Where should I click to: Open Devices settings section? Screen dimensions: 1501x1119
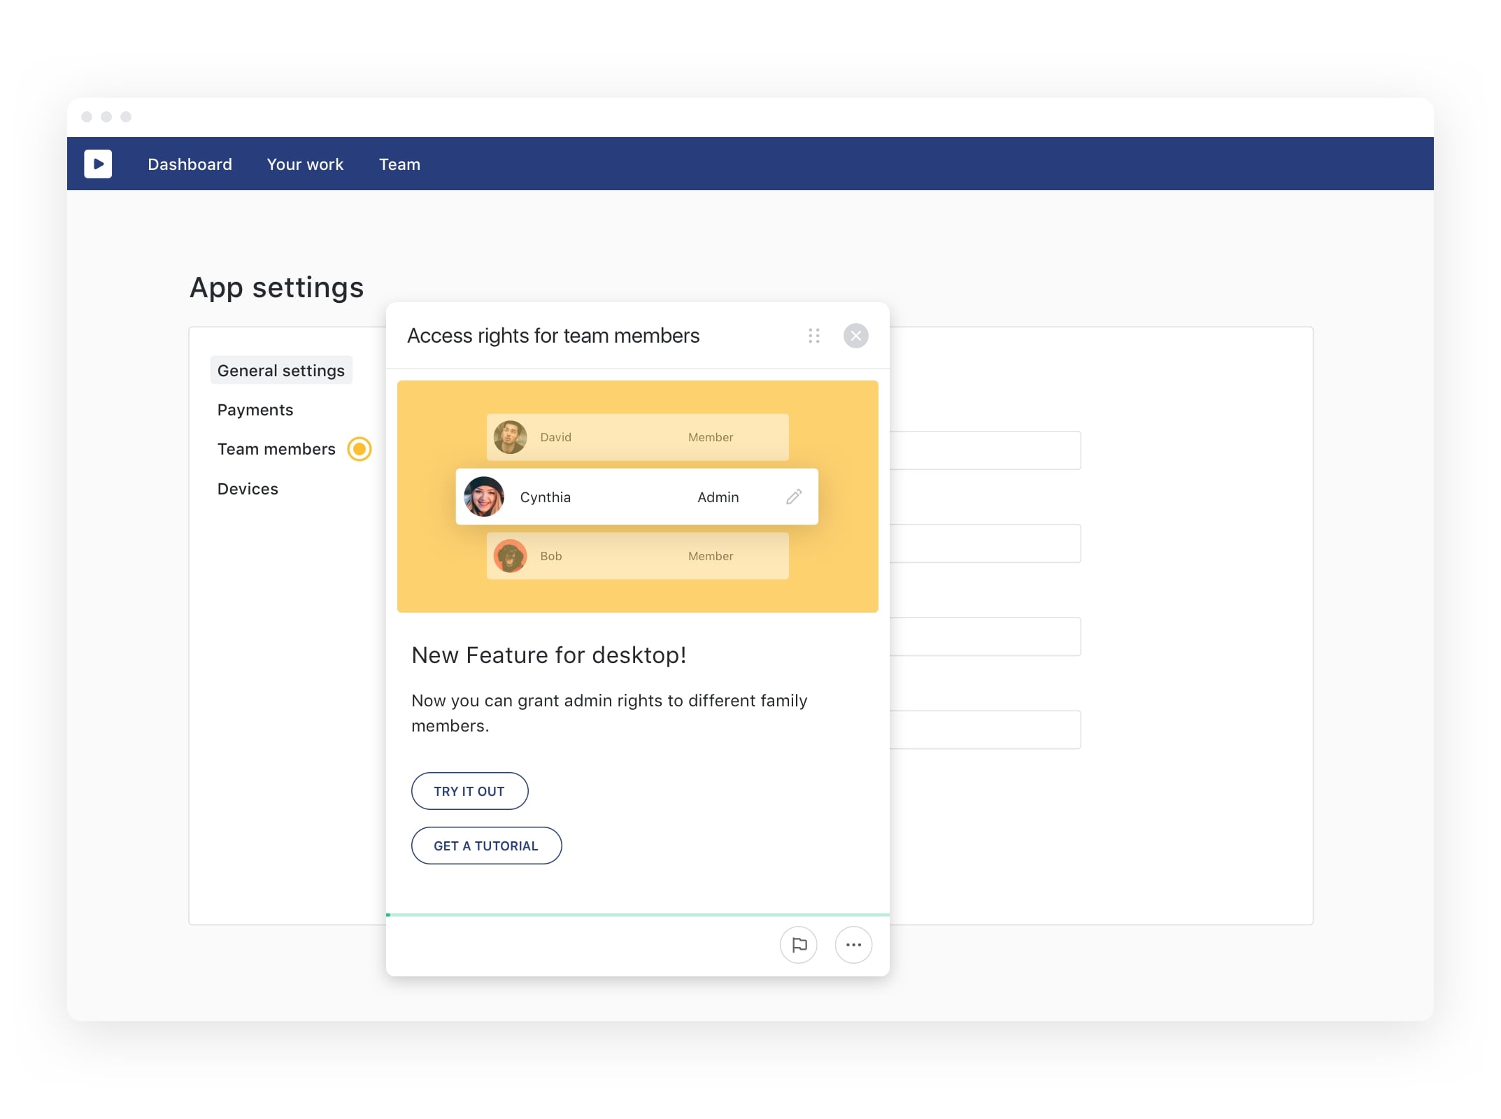(x=248, y=489)
